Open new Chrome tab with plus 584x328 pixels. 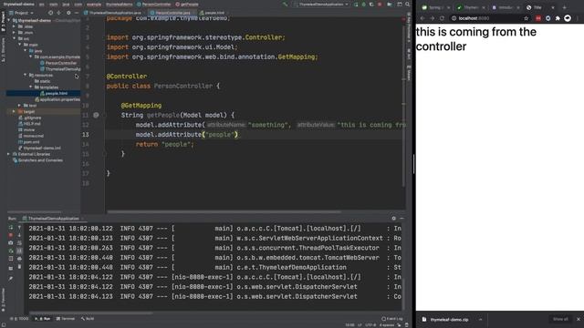pos(565,7)
